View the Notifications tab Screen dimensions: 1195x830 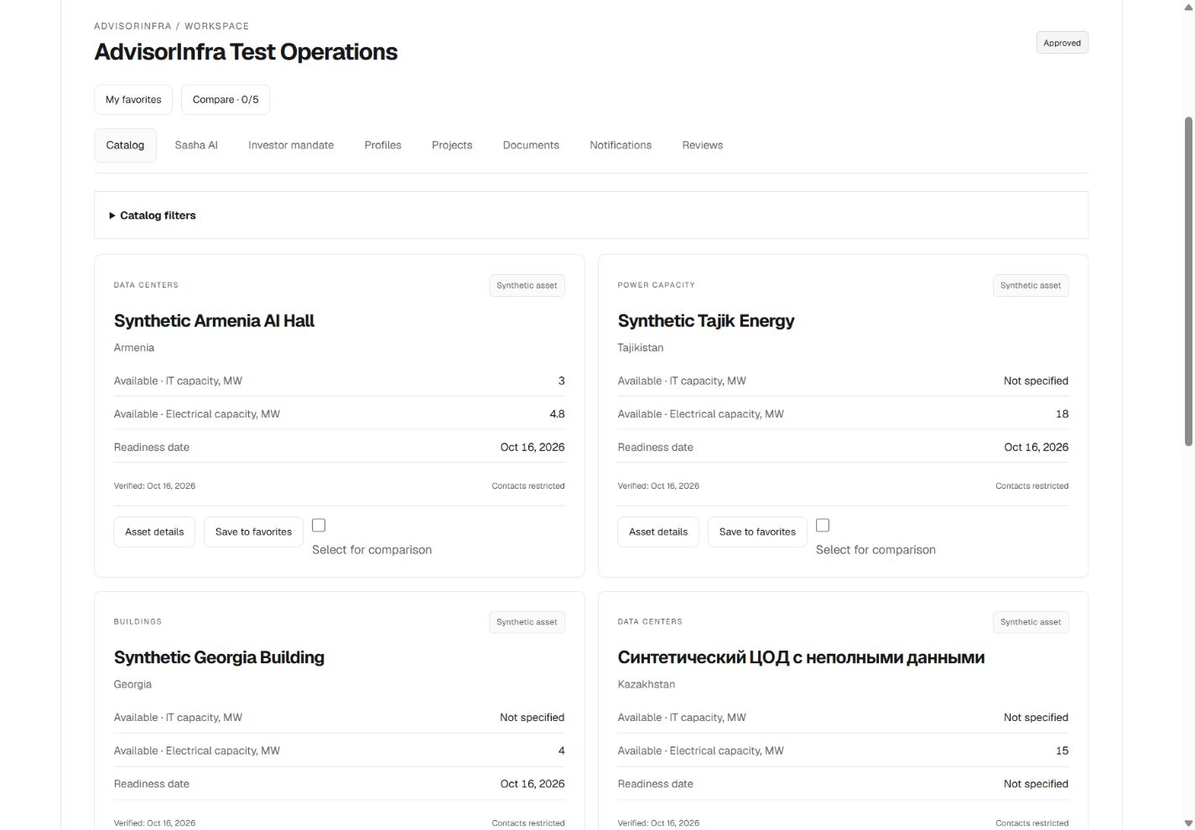pos(621,145)
